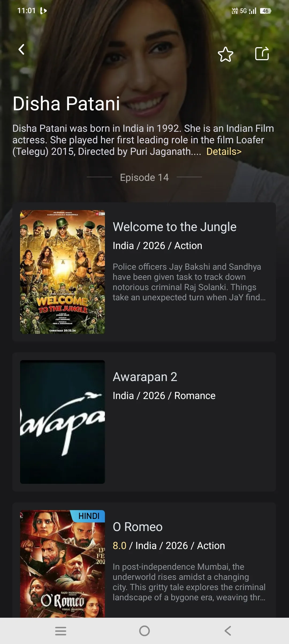289x644 pixels.
Task: Tap the share icon
Action: click(x=262, y=53)
